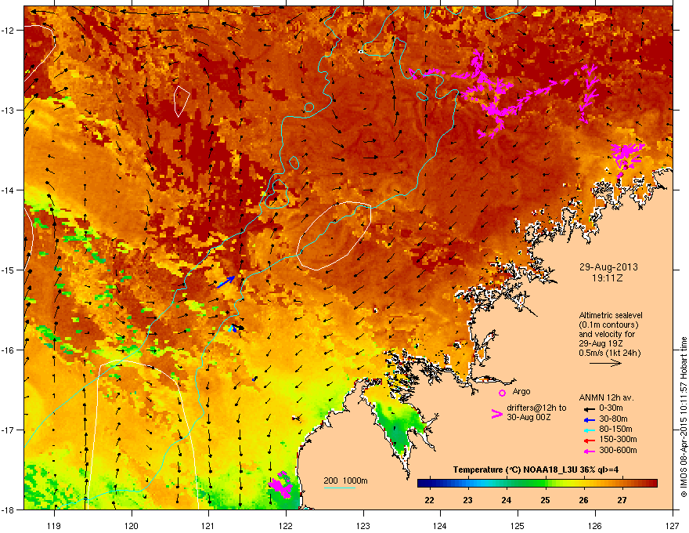The height and width of the screenshot is (533, 689).
Task: Click longitude axis label 127
Action: point(673,525)
